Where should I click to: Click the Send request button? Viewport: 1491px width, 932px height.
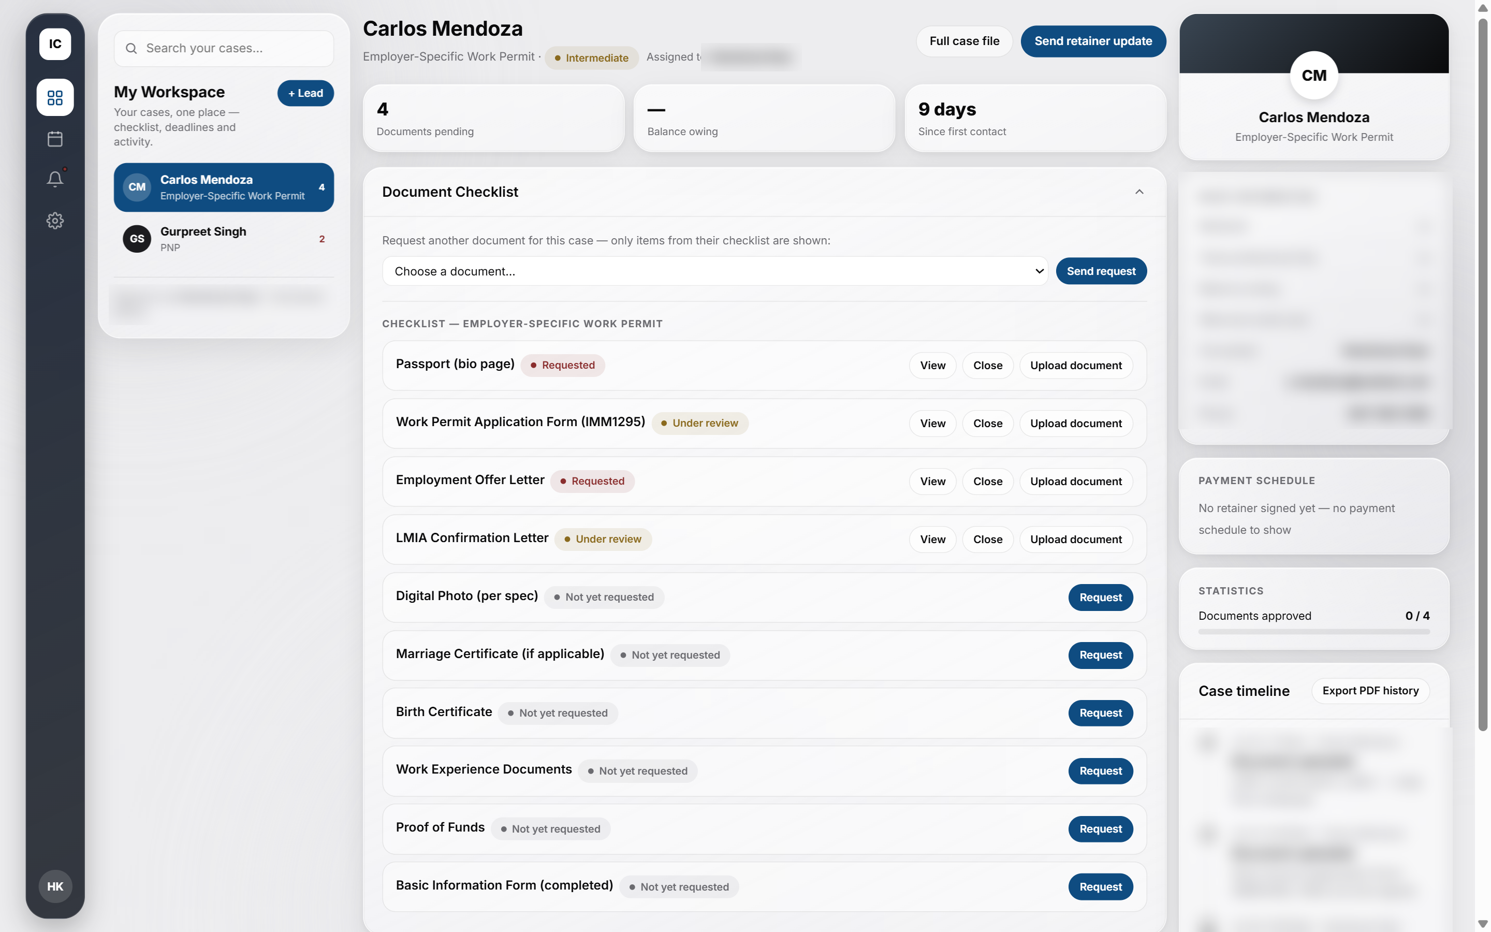pyautogui.click(x=1101, y=271)
